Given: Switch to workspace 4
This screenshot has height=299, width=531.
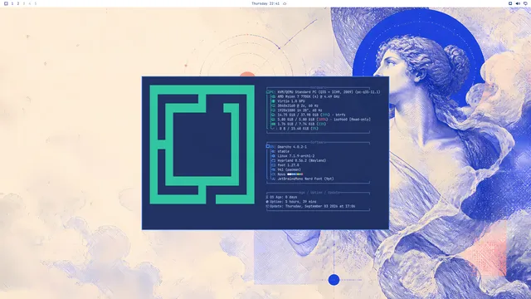Looking at the screenshot, I should pyautogui.click(x=30, y=3).
